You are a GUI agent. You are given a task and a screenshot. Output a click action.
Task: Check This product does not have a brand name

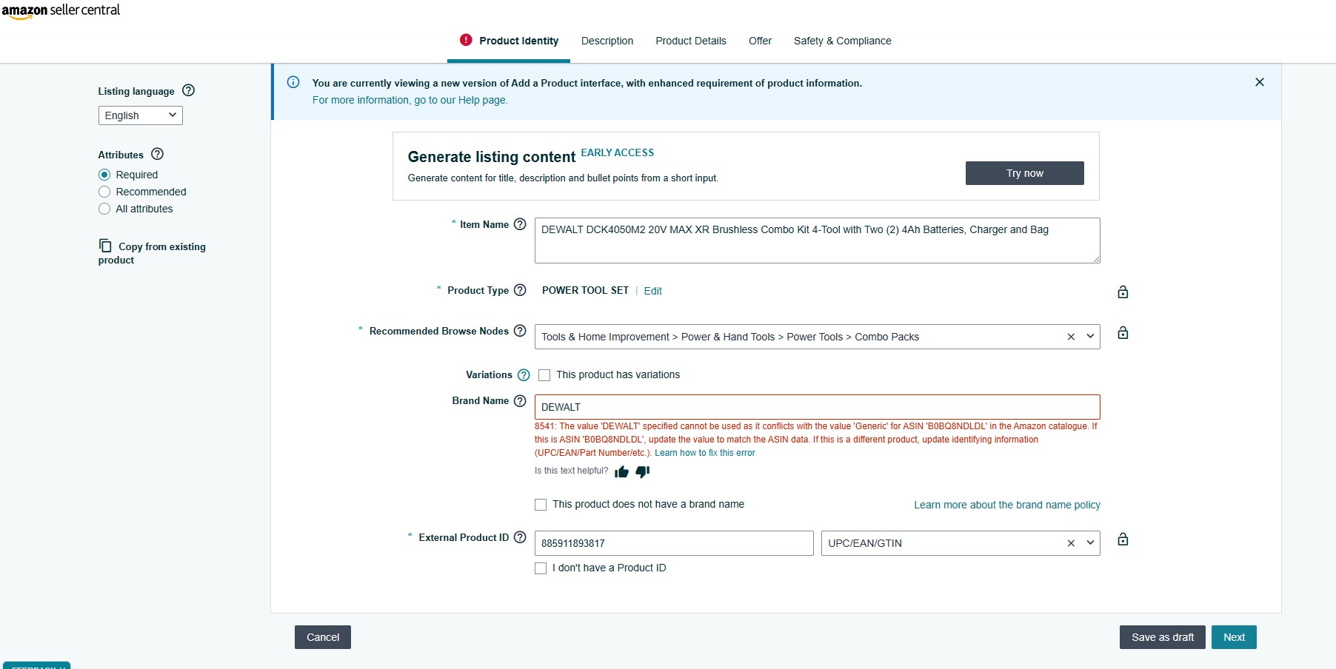coord(541,505)
